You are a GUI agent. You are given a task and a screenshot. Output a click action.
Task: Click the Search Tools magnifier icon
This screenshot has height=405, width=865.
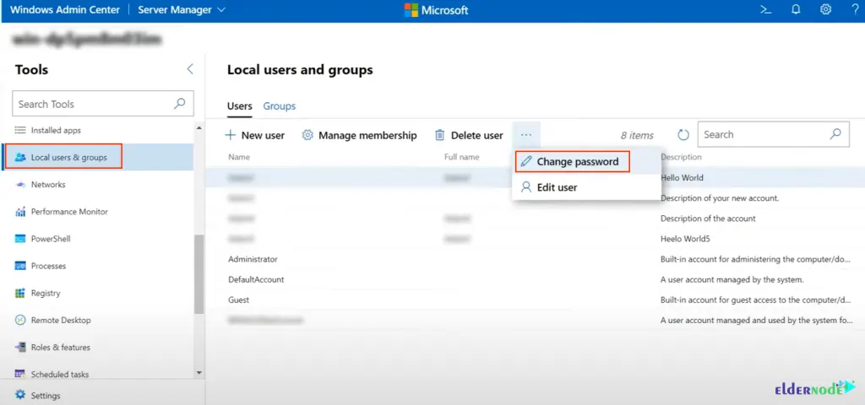[x=179, y=104]
